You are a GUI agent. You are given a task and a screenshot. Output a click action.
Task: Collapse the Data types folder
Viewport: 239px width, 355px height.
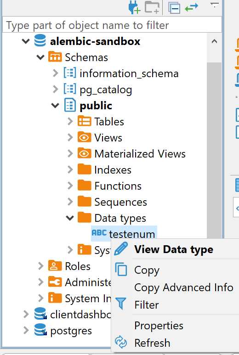click(70, 218)
